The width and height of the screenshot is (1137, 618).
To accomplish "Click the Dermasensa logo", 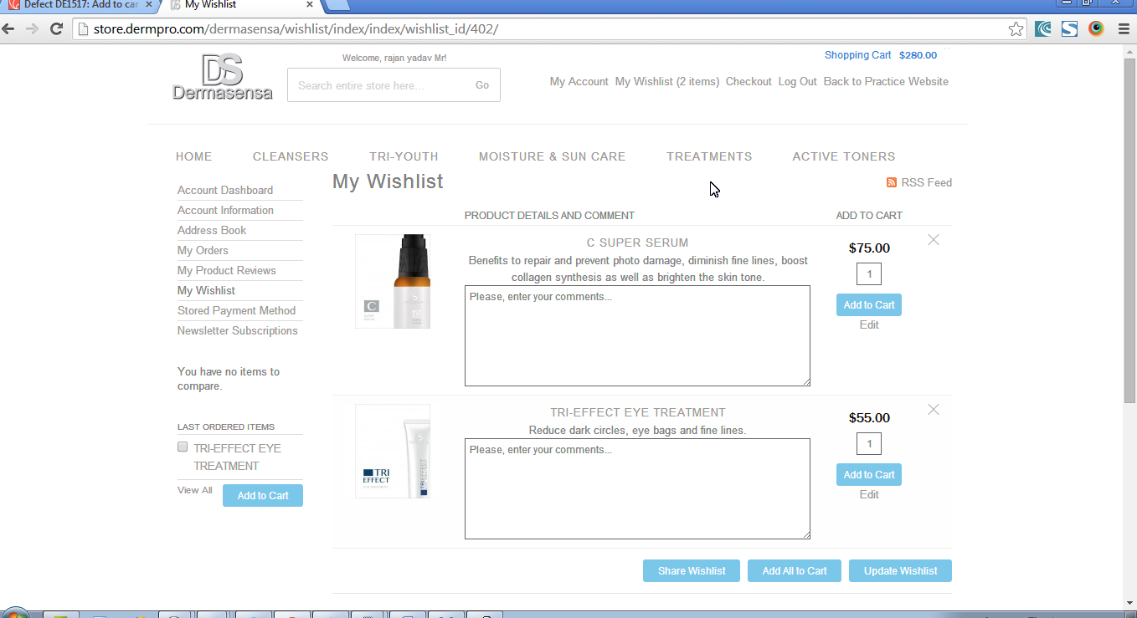I will 223,77.
